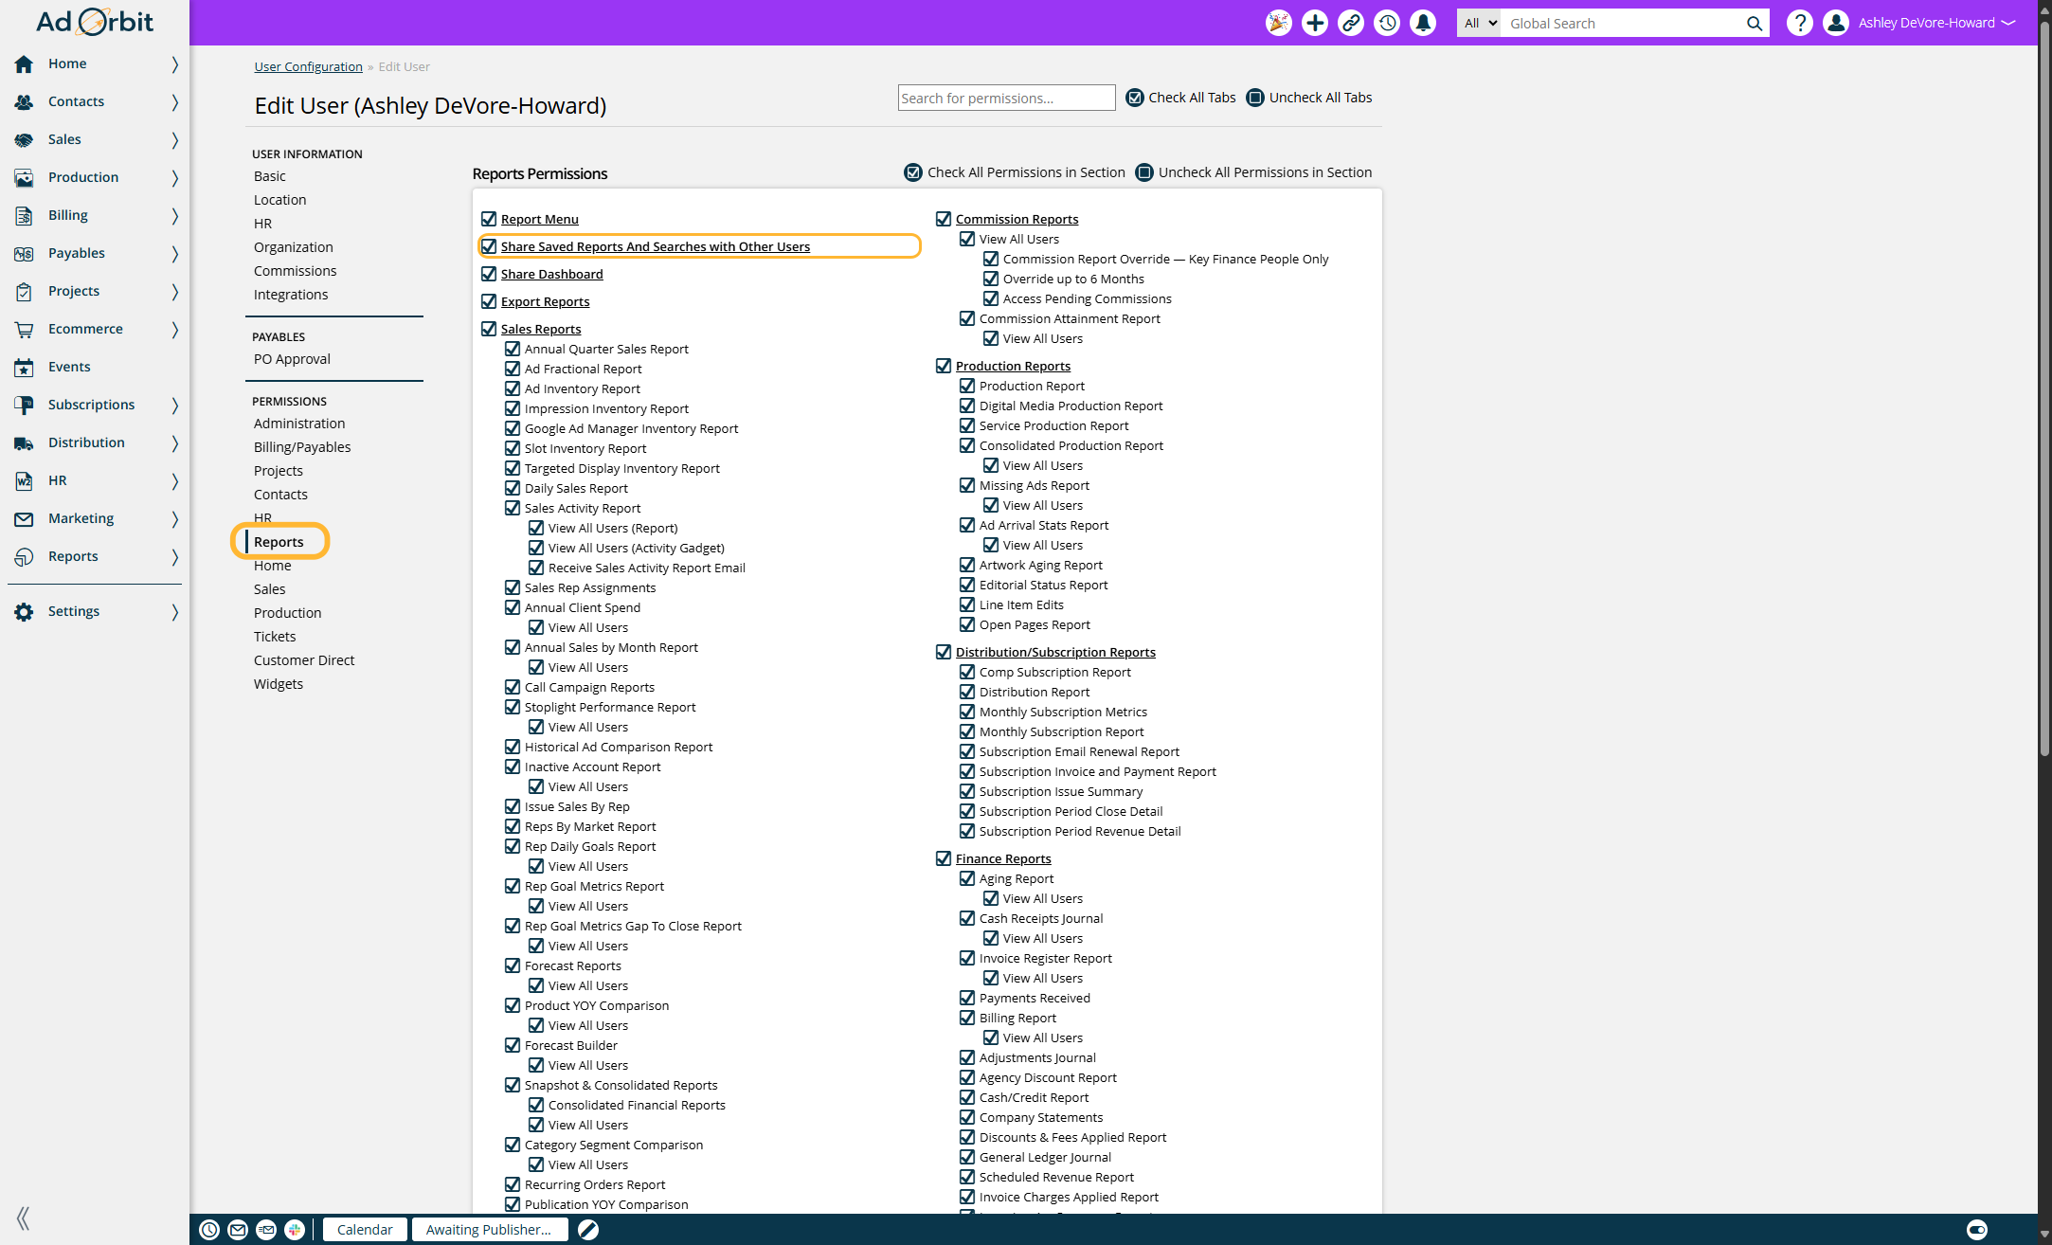Toggle the Commission Reports checkbox

pos(944,219)
